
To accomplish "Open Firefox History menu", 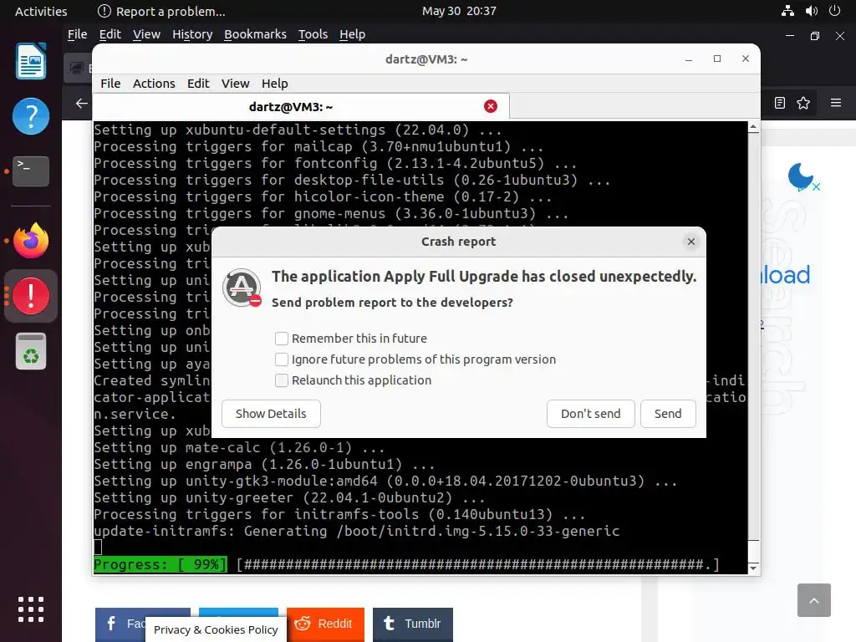I will point(192,34).
